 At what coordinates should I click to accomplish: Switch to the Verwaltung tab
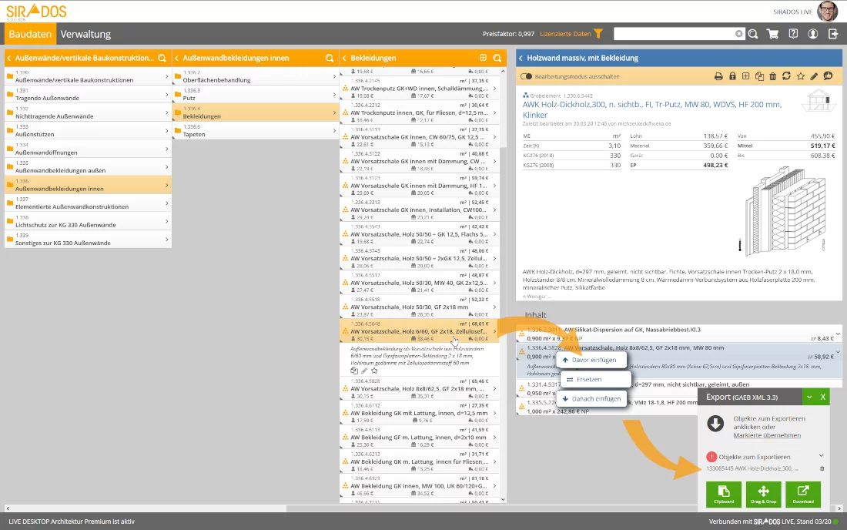click(85, 34)
